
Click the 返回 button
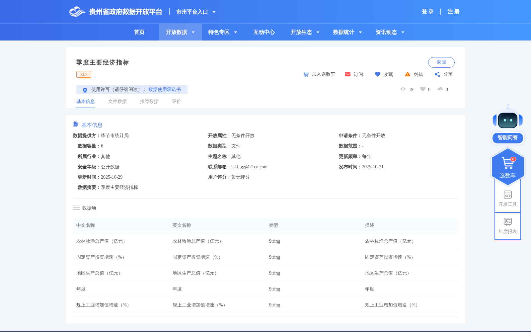pyautogui.click(x=441, y=62)
